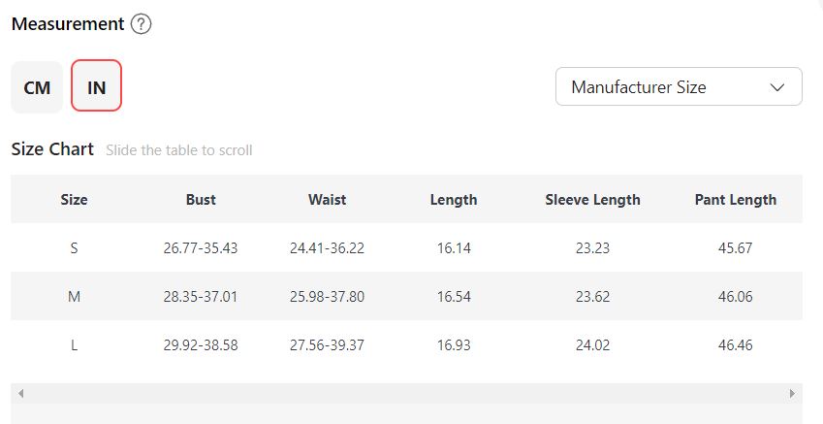This screenshot has width=823, height=424.
Task: Click the Size column header
Action: (74, 199)
